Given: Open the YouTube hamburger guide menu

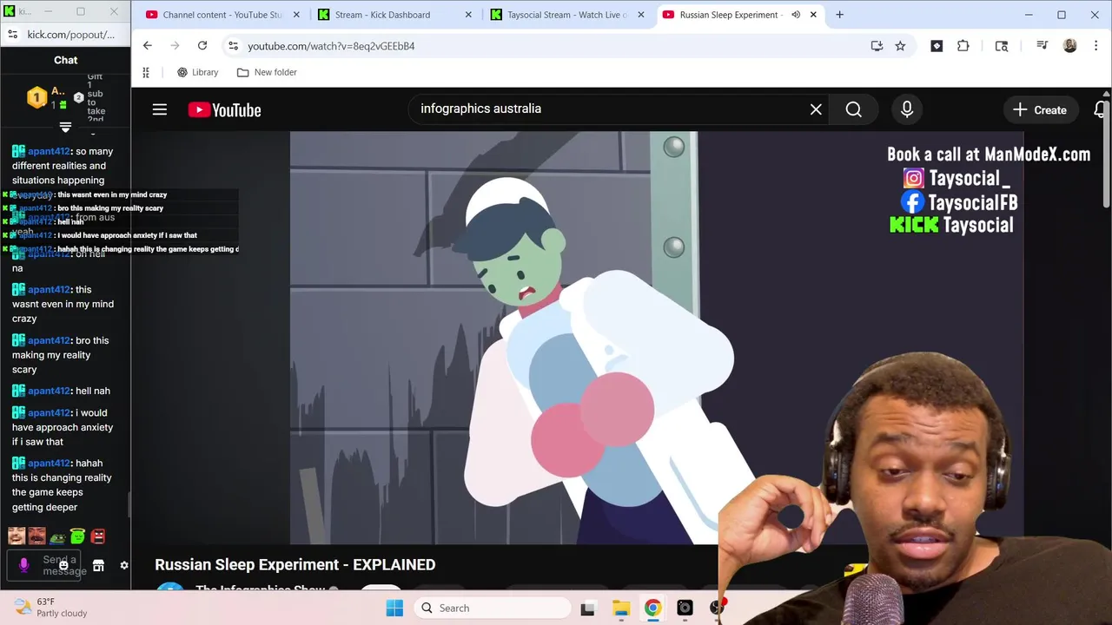Looking at the screenshot, I should click(x=160, y=109).
